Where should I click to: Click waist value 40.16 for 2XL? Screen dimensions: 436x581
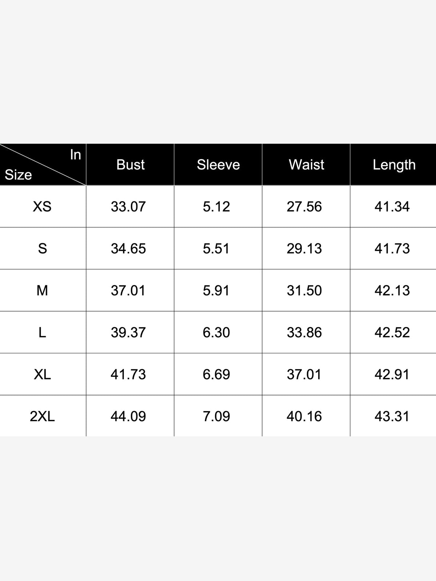(304, 417)
